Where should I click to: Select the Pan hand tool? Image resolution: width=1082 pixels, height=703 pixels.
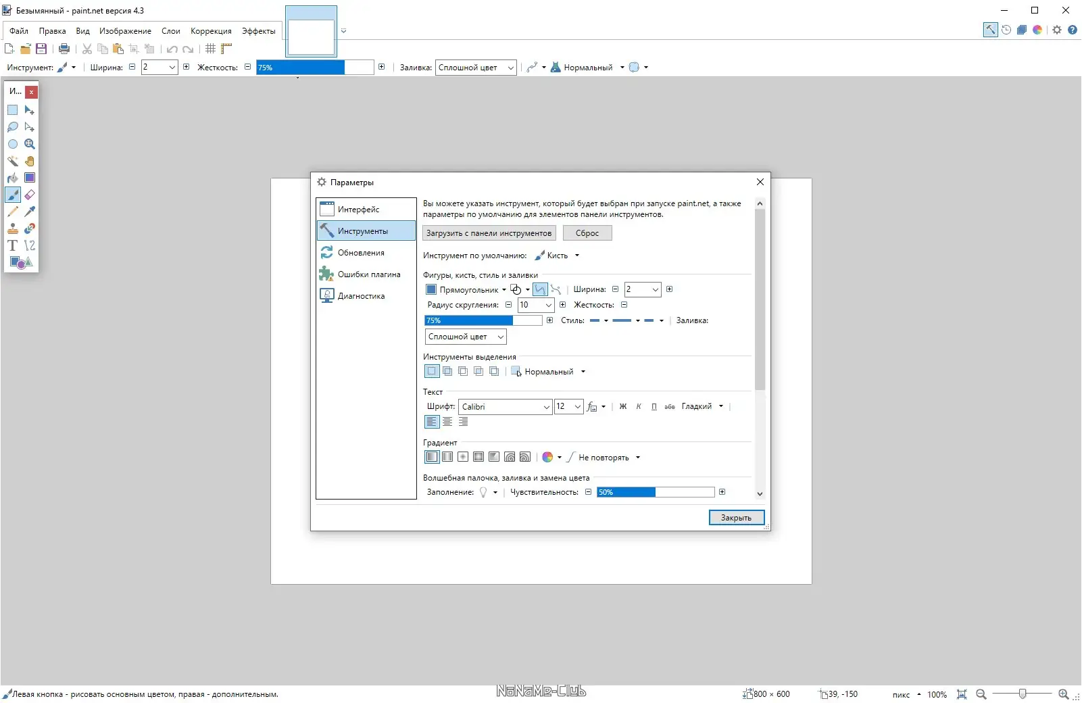[x=30, y=161]
